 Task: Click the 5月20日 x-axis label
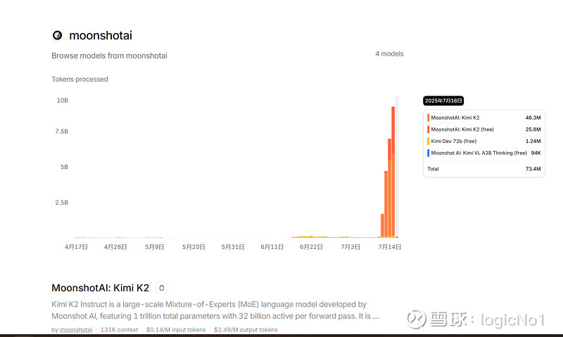coord(194,247)
